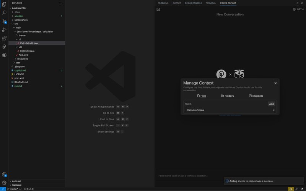Click the feedback icon in status bar
This screenshot has height=191, width=306.
[297, 189]
